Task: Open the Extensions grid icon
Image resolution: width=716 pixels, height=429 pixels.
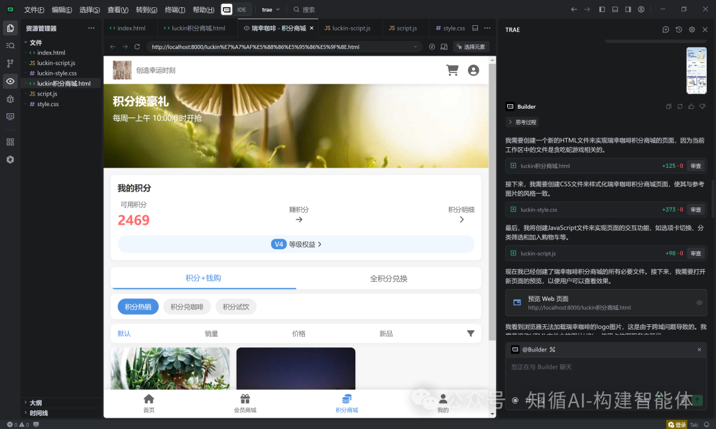Action: tap(10, 142)
